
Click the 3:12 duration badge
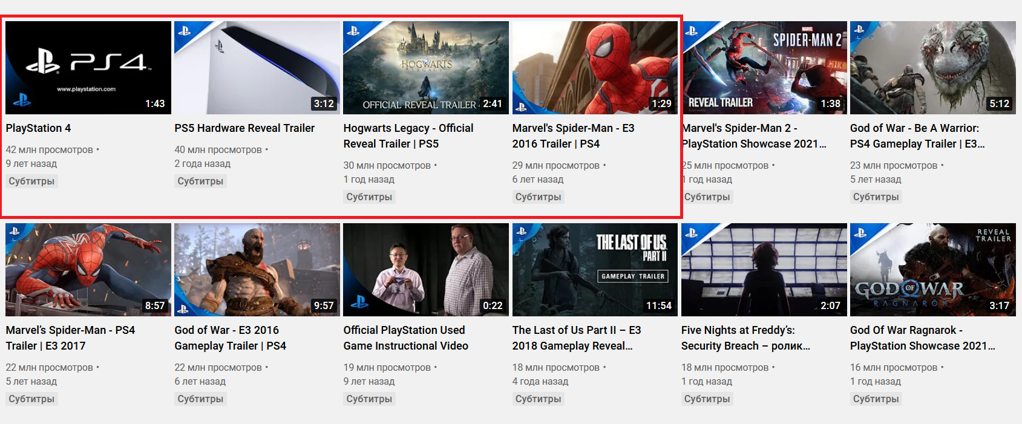324,103
